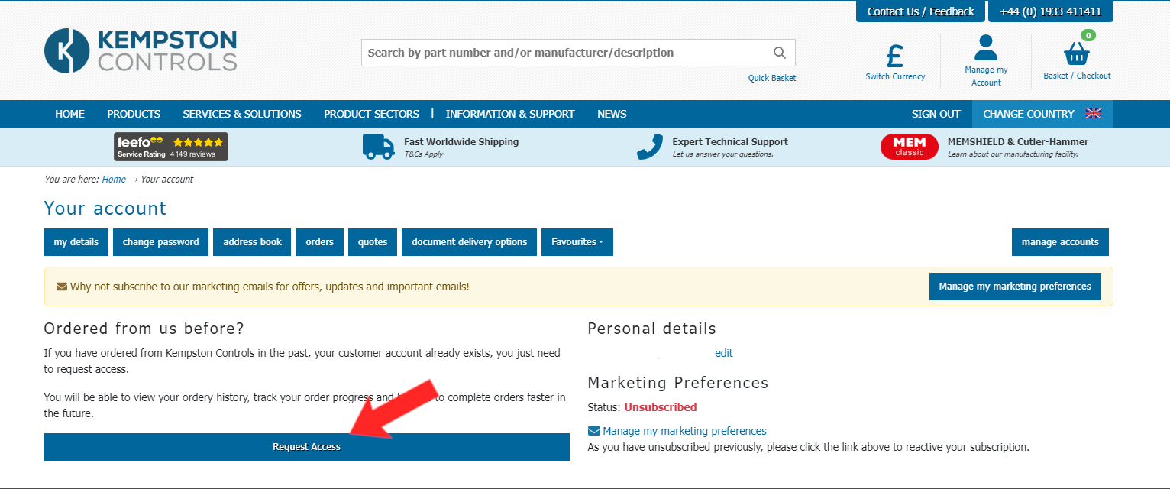The width and height of the screenshot is (1170, 489).
Task: Click the edit personal details link
Action: (723, 353)
